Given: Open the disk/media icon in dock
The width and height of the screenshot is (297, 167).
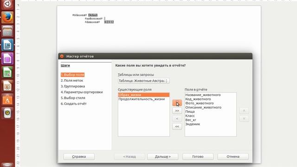Looking at the screenshot, I should 7,113.
